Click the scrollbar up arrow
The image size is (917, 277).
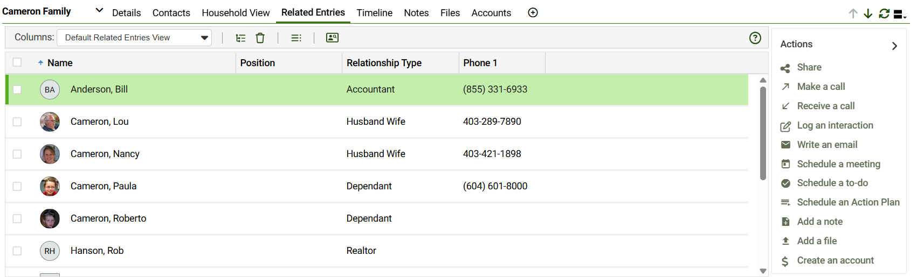click(x=763, y=80)
